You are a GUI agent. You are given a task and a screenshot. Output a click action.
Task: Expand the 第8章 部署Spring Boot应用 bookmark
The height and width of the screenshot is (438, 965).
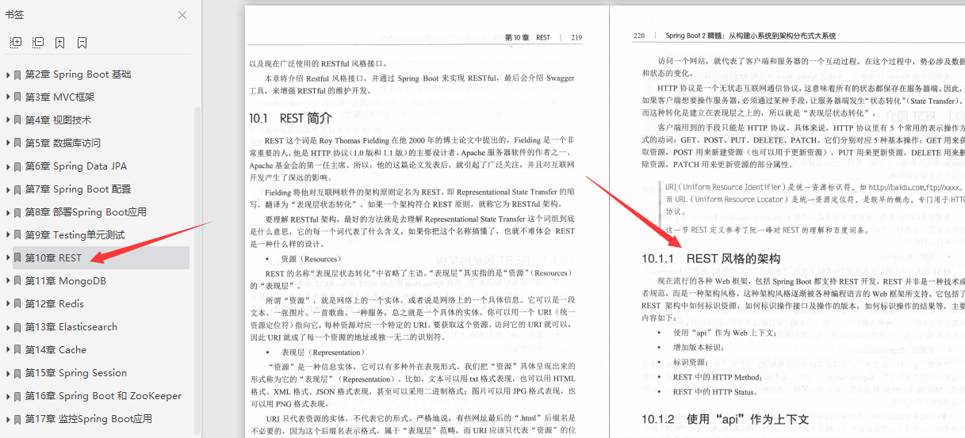(x=7, y=212)
